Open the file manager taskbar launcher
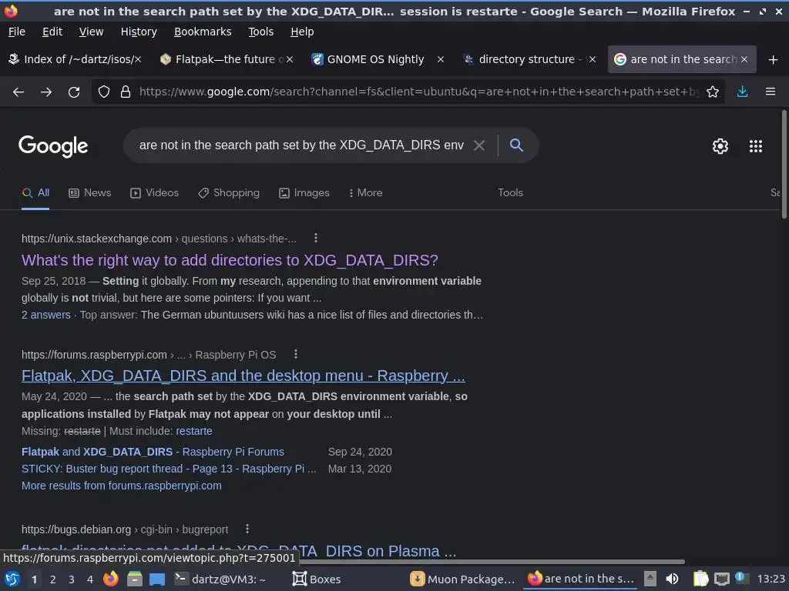This screenshot has height=591, width=789. point(134,579)
